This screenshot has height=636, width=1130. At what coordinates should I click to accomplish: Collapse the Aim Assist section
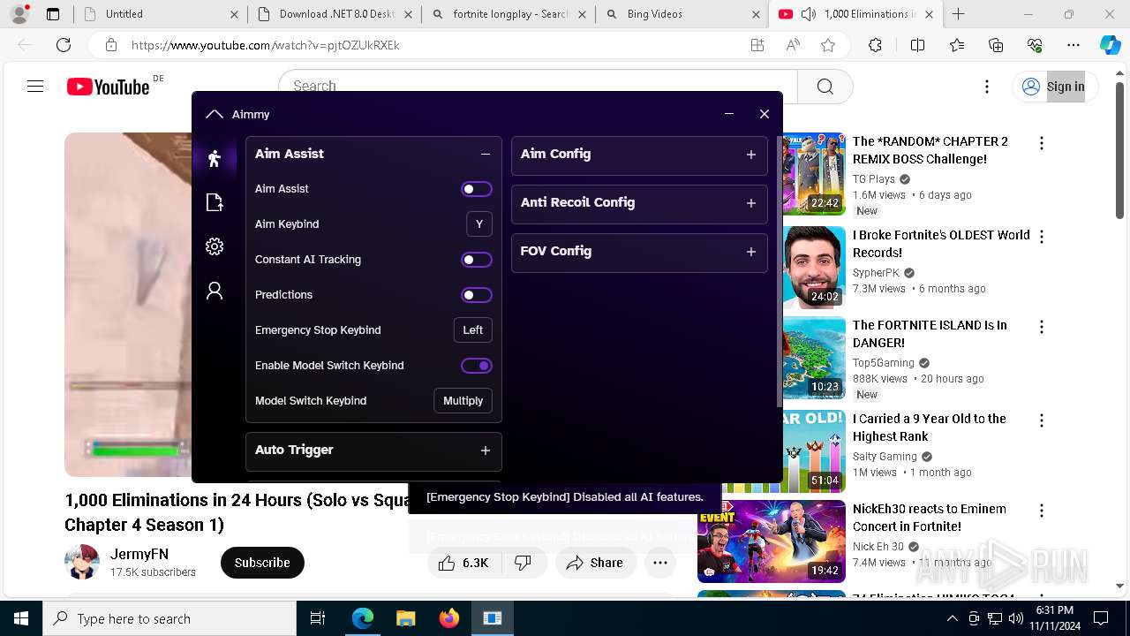coord(485,154)
